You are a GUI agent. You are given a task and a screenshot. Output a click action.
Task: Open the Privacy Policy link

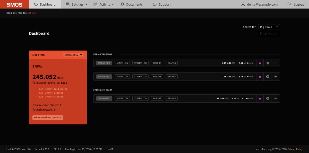[x=295, y=149]
